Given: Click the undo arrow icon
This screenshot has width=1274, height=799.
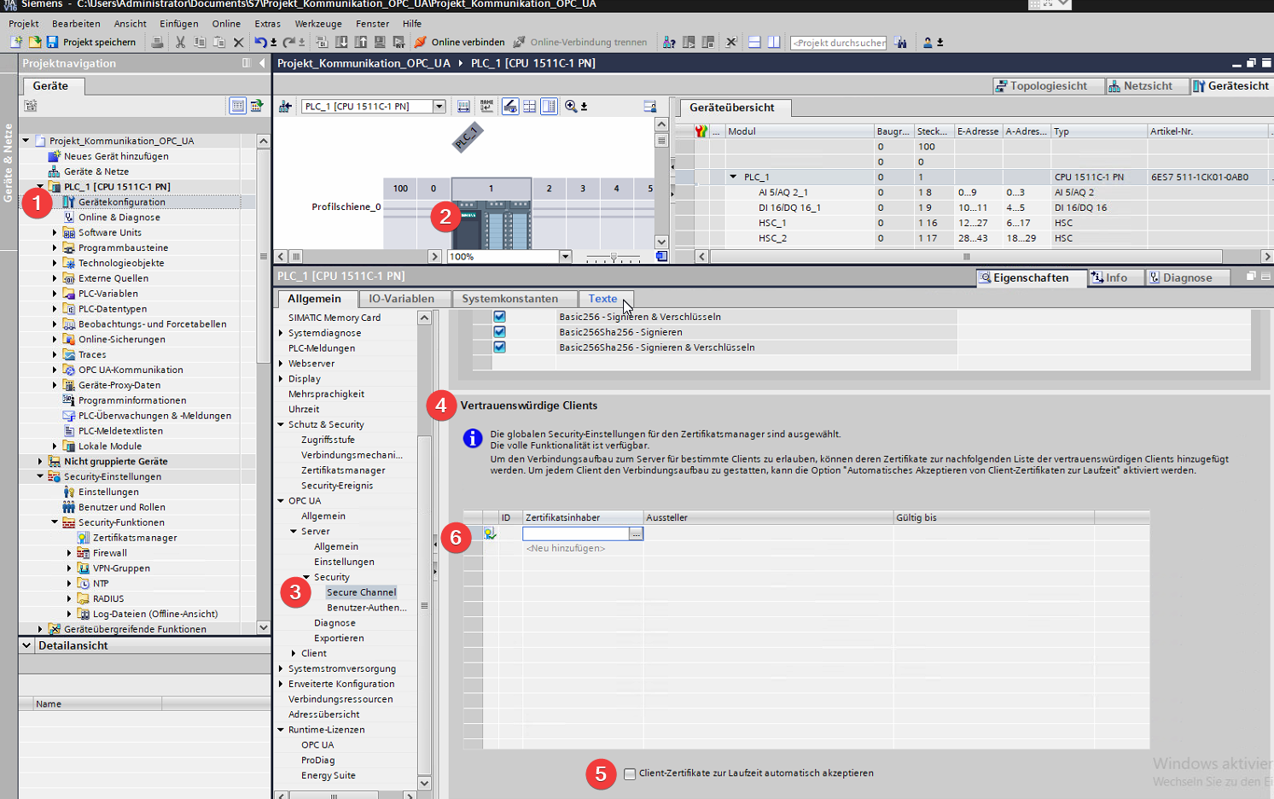Looking at the screenshot, I should point(260,42).
